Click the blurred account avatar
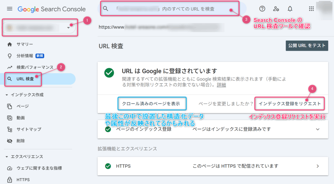This screenshot has width=334, height=184. coord(325,9)
